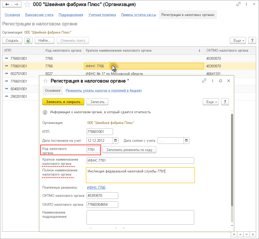Switch to Лимиты остатка кассы tab

coord(139,15)
